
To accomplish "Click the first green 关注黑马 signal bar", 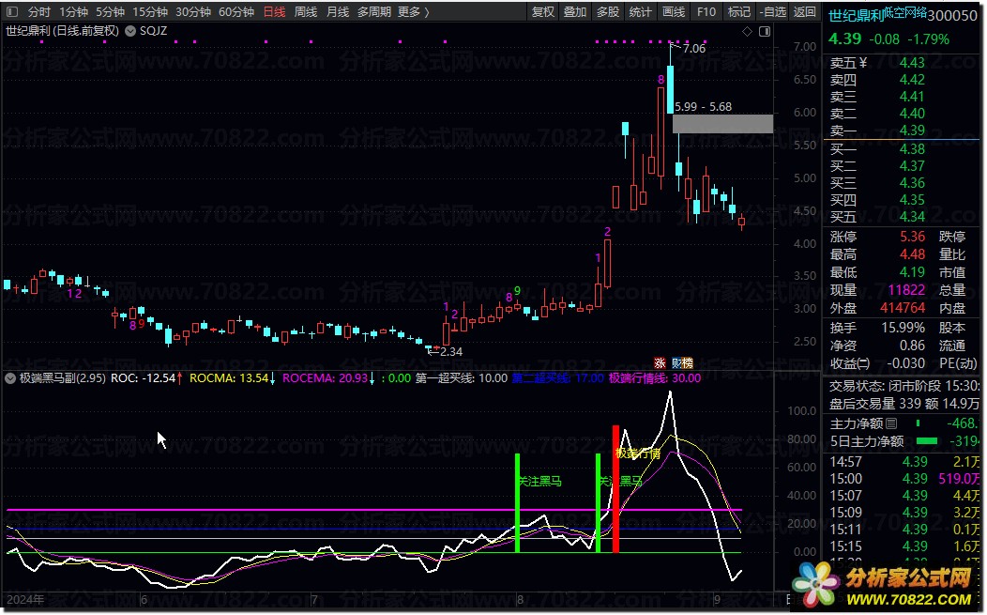I will click(517, 503).
